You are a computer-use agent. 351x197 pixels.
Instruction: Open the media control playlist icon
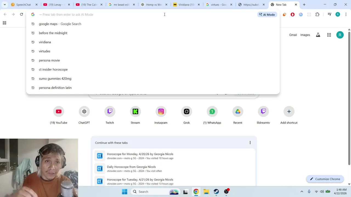(330, 15)
